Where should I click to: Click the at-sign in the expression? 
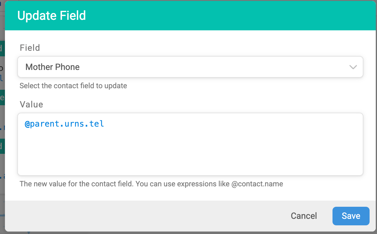pos(27,124)
